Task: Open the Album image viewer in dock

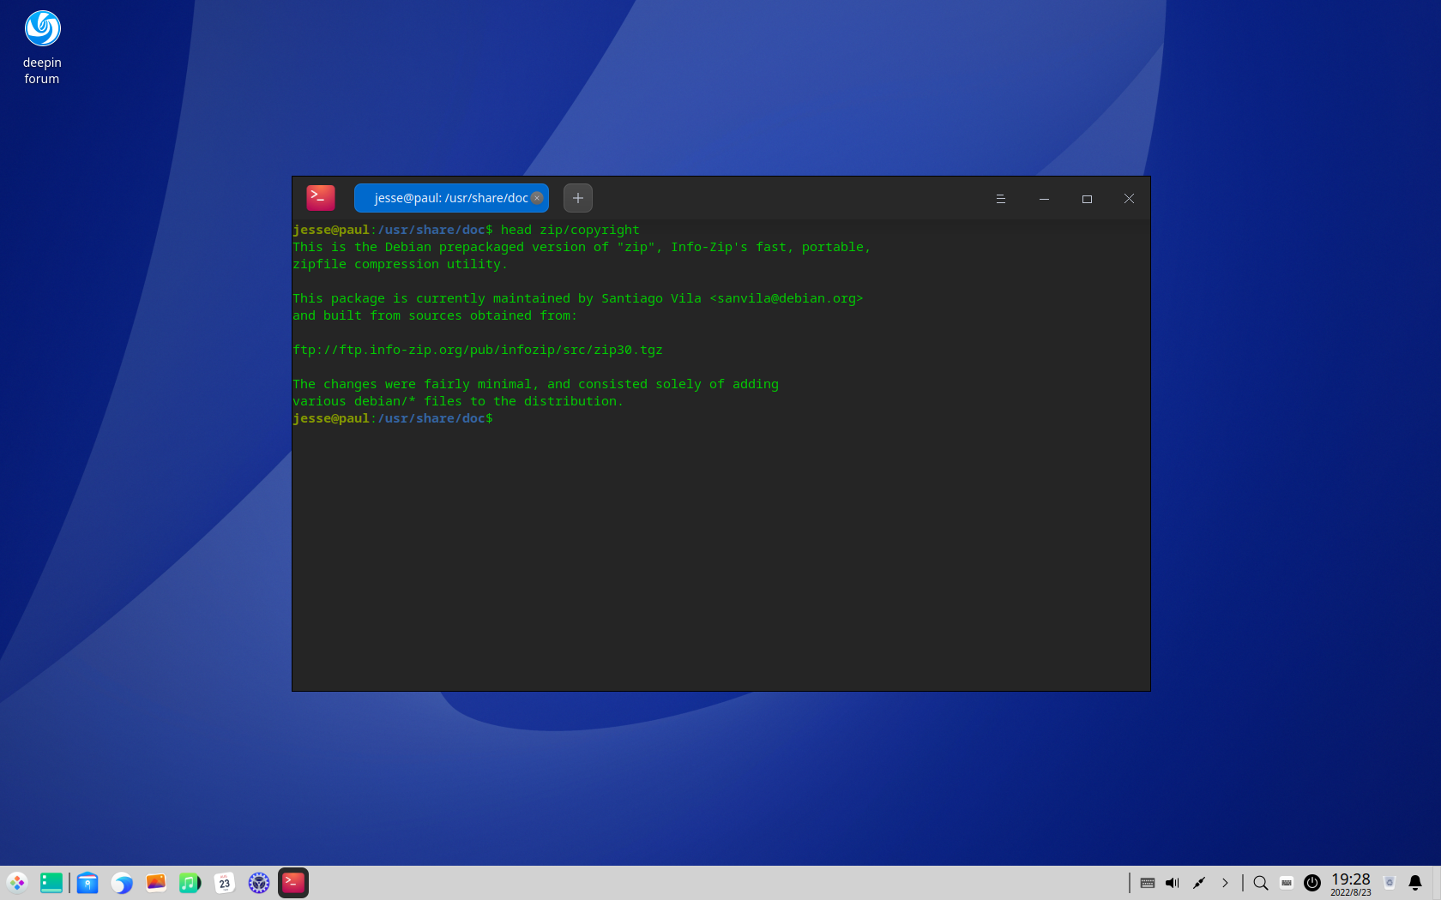Action: [x=156, y=883]
